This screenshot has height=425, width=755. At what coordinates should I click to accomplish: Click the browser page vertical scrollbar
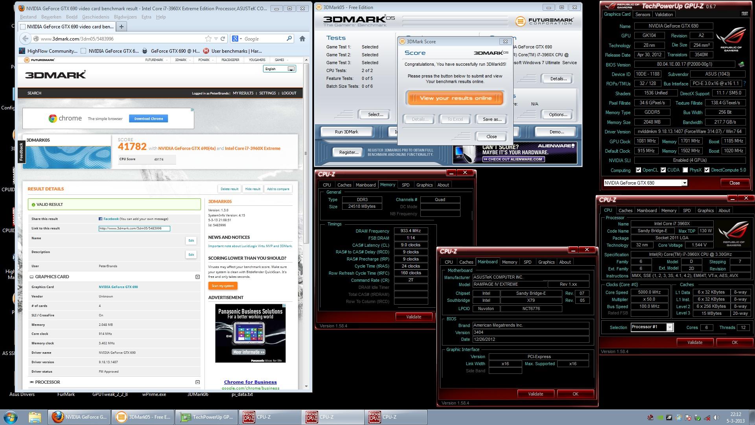point(306,153)
